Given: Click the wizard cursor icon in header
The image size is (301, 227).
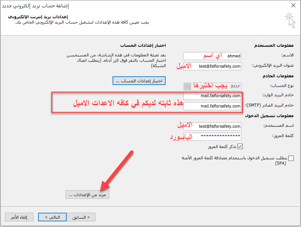Looking at the screenshot, I should 290,20.
